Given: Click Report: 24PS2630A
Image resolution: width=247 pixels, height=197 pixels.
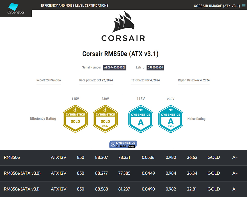Looking at the screenshot, I should (49, 80).
